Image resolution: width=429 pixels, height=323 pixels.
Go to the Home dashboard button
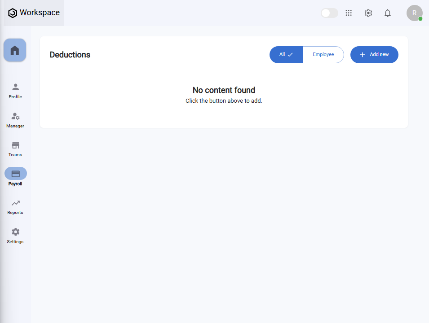pyautogui.click(x=15, y=50)
